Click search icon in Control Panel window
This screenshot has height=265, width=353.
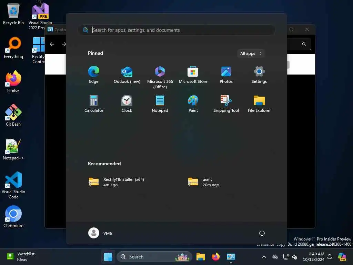(x=304, y=44)
